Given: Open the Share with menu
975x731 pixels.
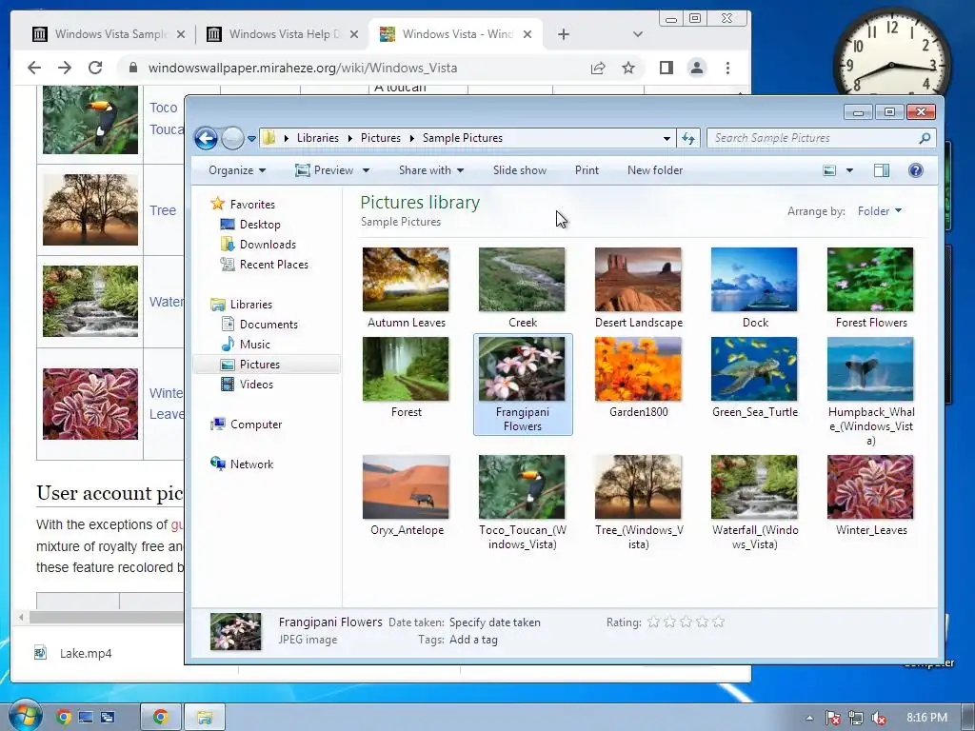Looking at the screenshot, I should coord(431,170).
